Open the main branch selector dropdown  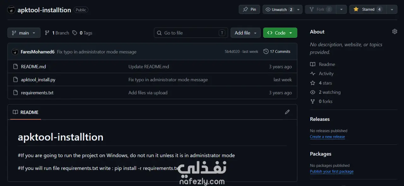24,33
